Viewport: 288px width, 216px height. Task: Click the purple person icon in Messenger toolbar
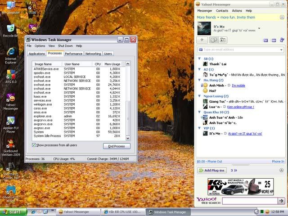[x=282, y=40]
